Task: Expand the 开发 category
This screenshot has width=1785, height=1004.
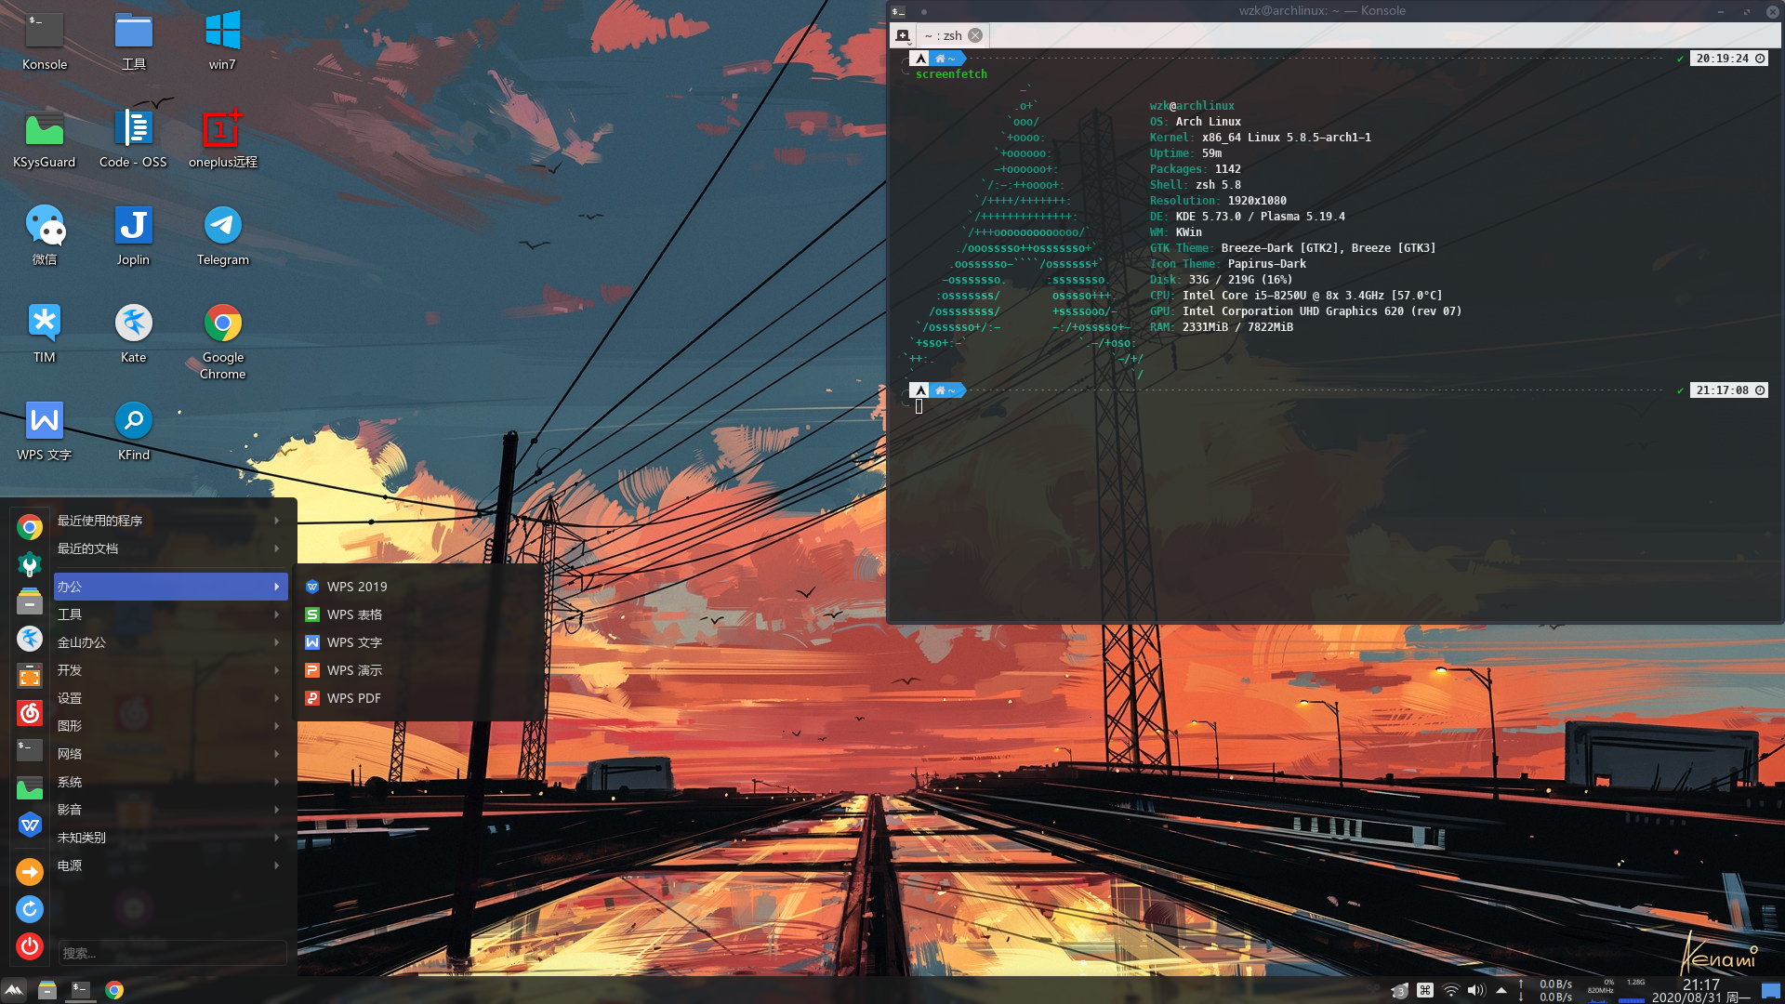Action: click(170, 670)
